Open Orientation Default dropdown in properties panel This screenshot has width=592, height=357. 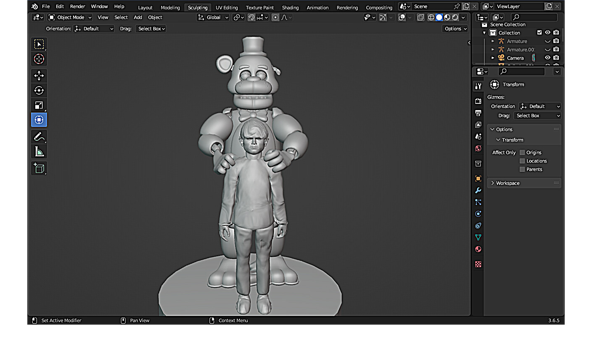(x=540, y=106)
